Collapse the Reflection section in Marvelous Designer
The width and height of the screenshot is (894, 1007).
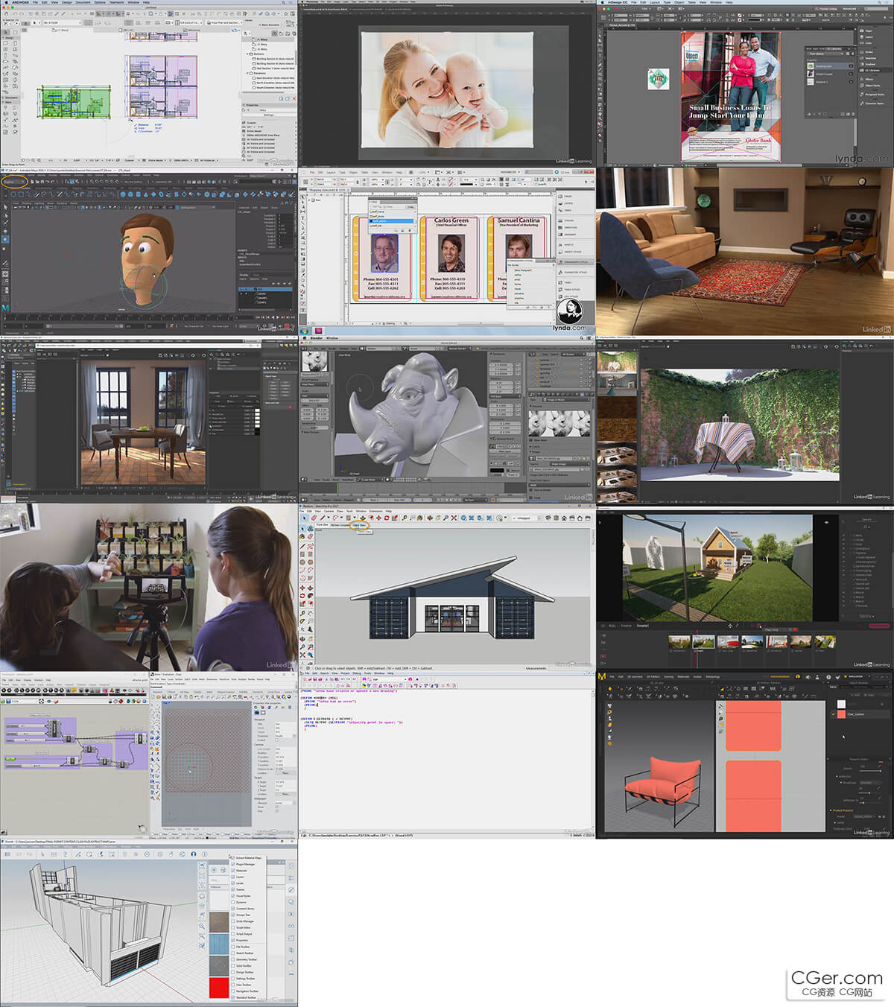click(x=837, y=776)
